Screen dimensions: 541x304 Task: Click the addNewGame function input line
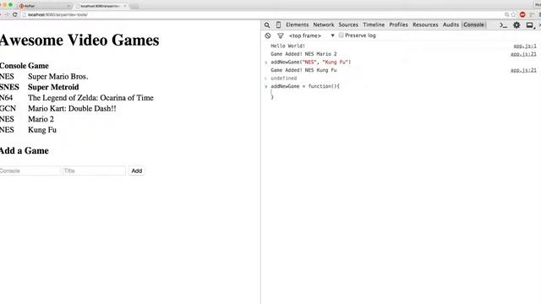click(305, 86)
